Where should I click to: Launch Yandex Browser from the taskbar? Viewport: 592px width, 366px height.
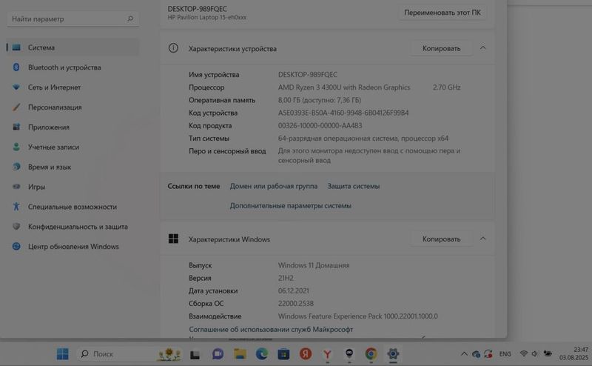[327, 354]
